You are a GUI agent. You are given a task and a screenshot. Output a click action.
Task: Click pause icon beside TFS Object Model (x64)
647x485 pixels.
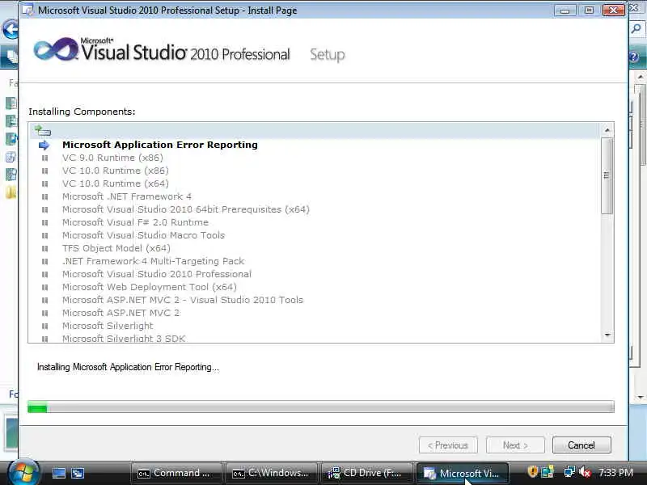[45, 248]
